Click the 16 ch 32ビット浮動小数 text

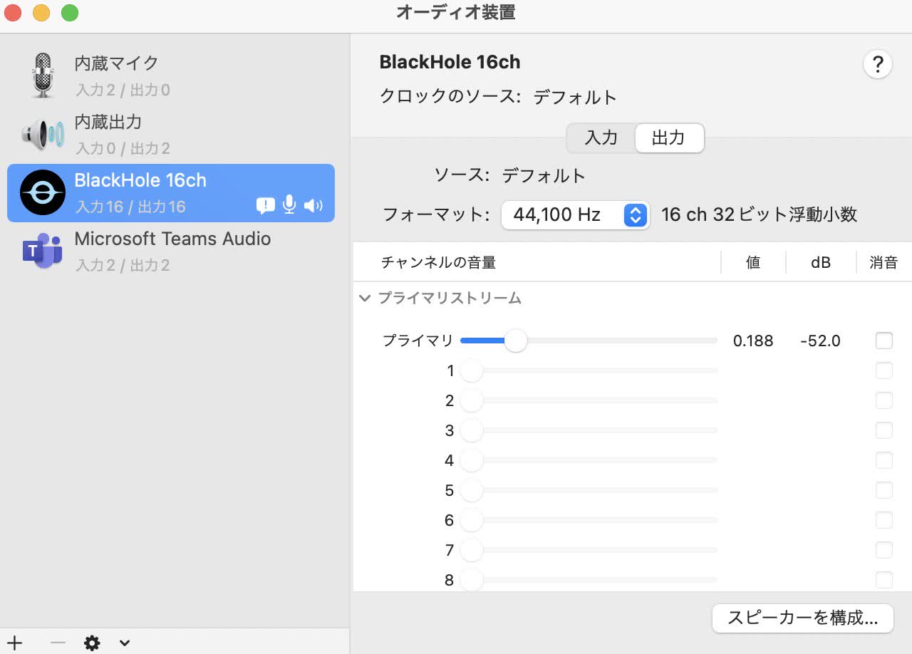[x=759, y=214]
